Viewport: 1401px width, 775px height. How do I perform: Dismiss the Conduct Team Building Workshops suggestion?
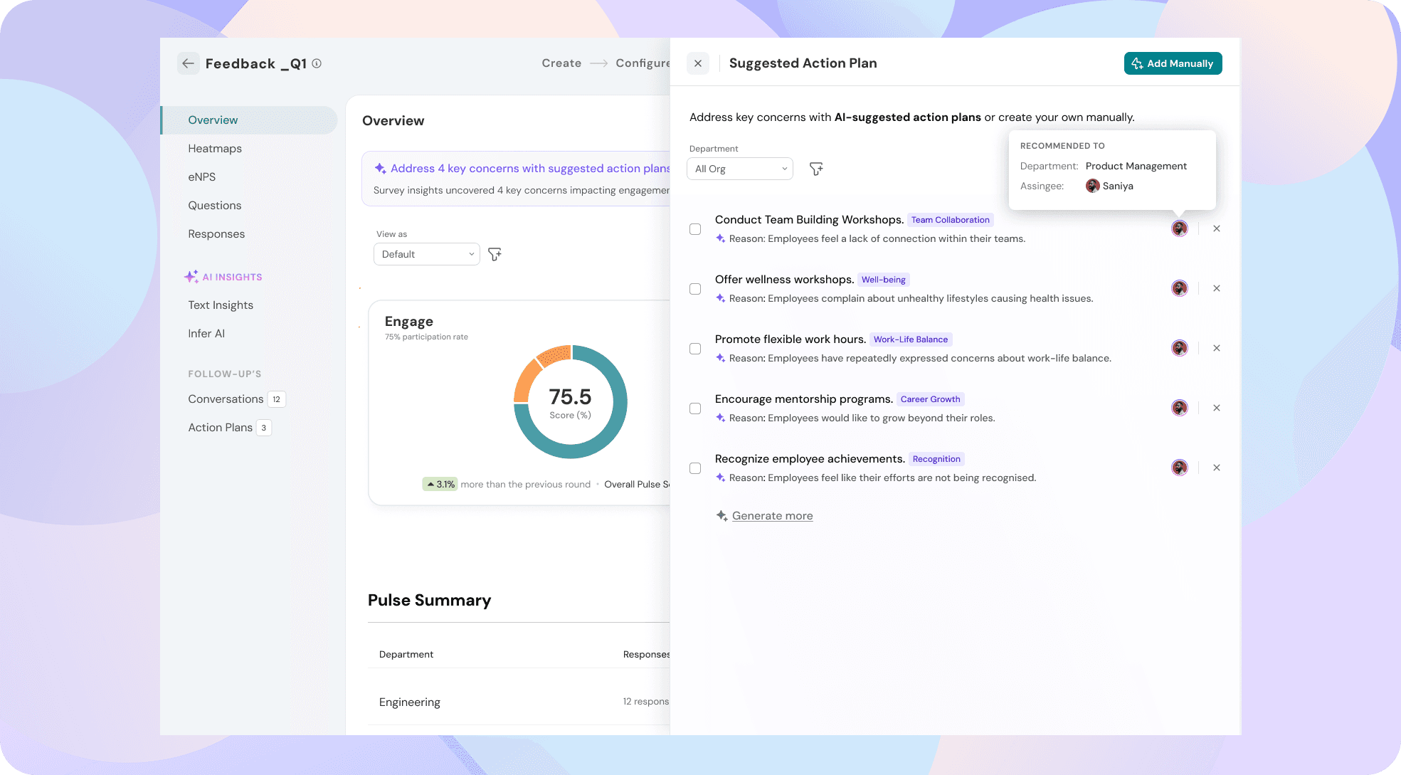[x=1217, y=228]
